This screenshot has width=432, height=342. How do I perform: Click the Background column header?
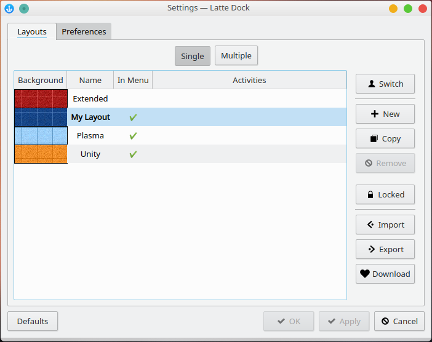pos(41,80)
